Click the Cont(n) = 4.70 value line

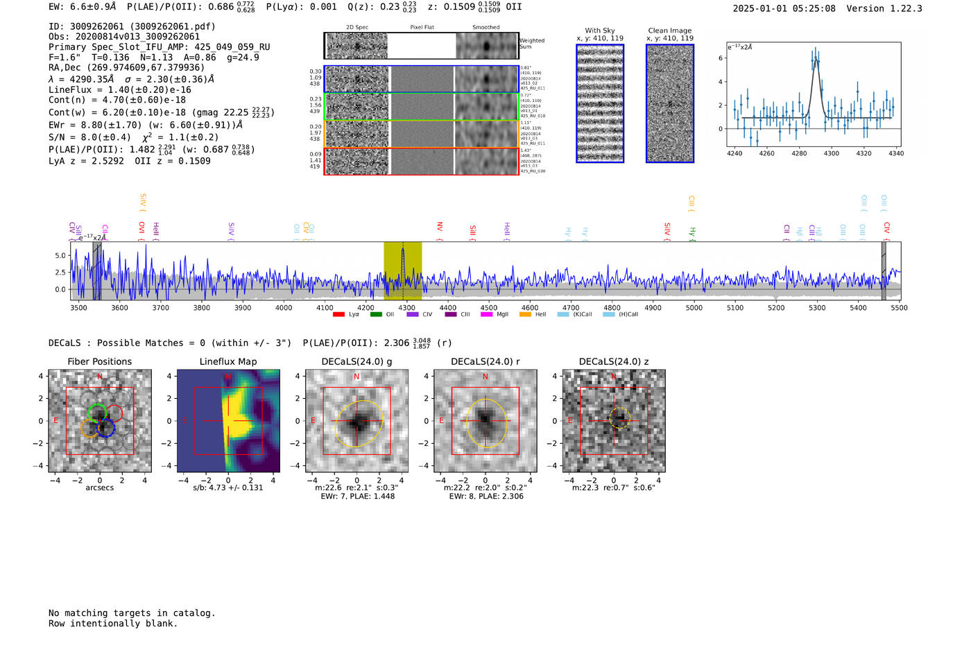(117, 100)
